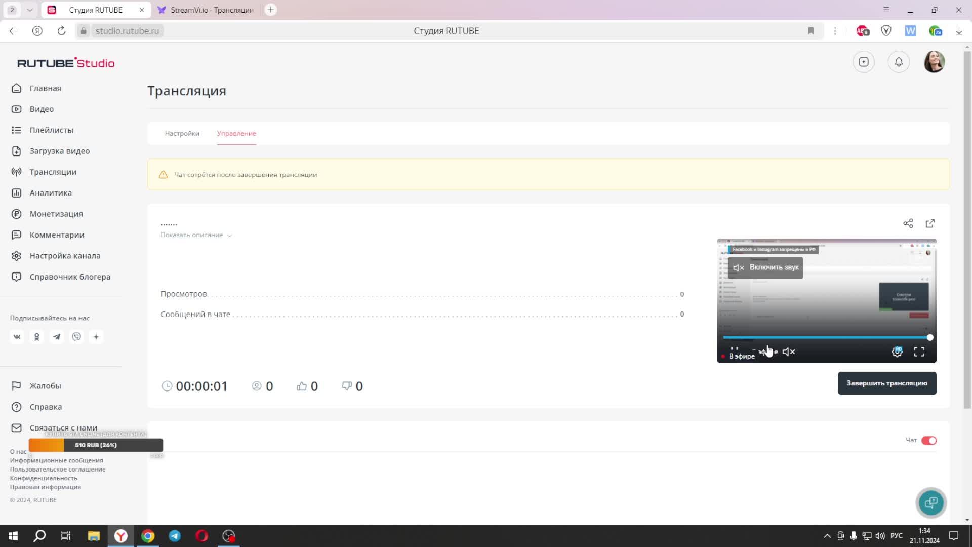
Task: Click the VK subscribe icon in sidebar
Action: point(17,337)
